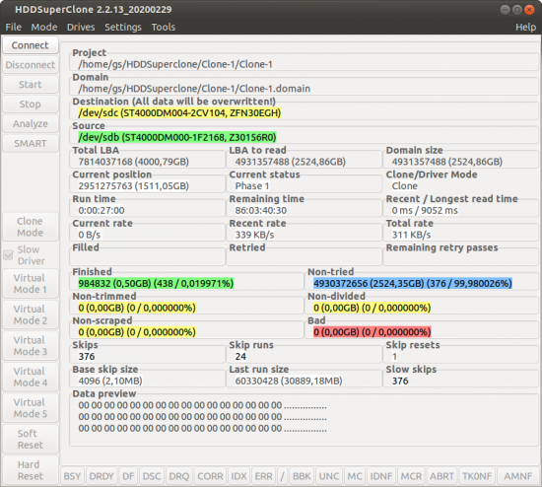Click the Slow skips value 376
This screenshot has width=542, height=487.
tap(400, 381)
